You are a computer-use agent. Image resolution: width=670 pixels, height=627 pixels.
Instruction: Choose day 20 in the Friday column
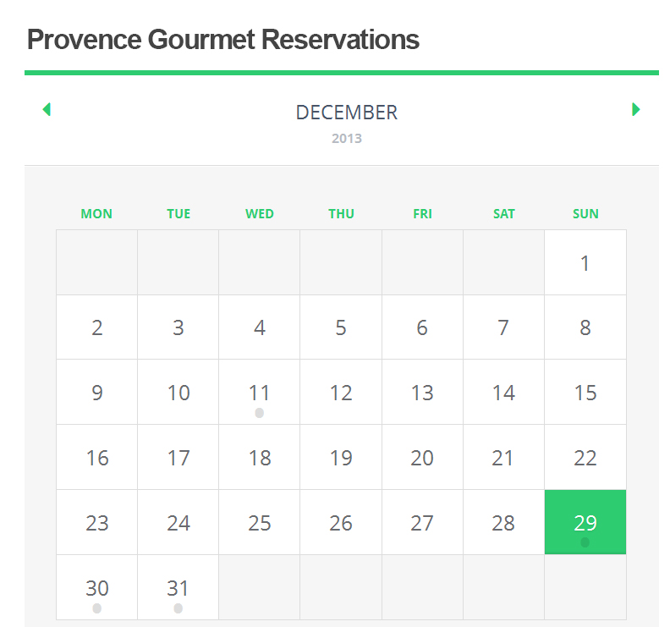click(422, 457)
